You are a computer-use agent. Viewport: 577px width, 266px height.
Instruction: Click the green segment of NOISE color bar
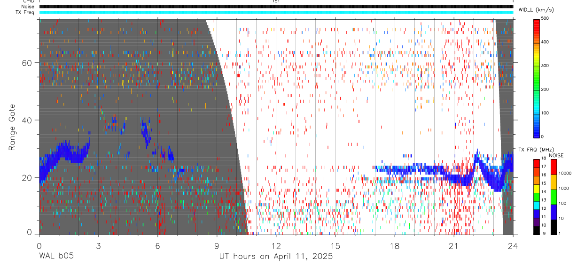click(x=553, y=197)
